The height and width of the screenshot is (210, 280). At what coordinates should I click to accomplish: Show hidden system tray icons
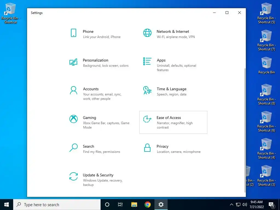[x=231, y=205]
